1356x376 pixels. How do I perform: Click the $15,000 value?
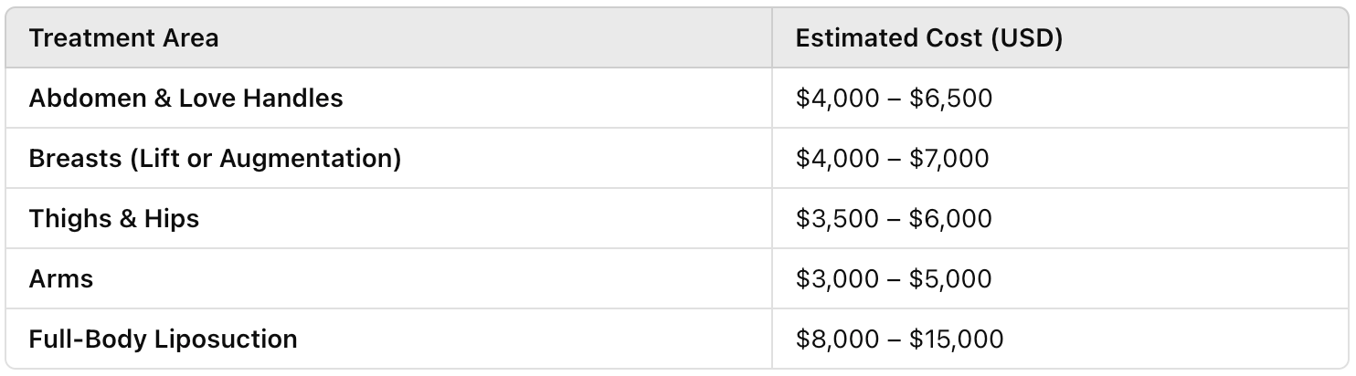pyautogui.click(x=957, y=339)
